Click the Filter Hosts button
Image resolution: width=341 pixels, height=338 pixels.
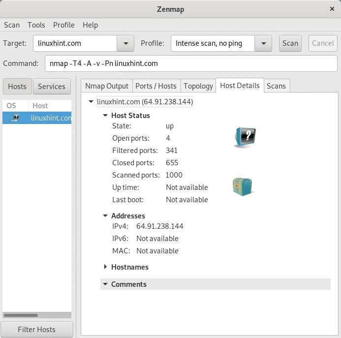pos(37,329)
